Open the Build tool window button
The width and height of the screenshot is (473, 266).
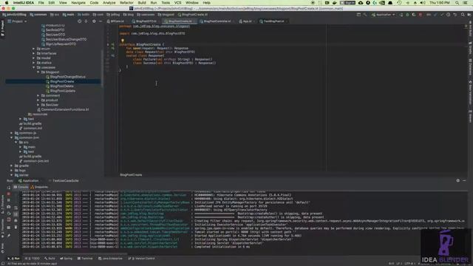(50, 259)
